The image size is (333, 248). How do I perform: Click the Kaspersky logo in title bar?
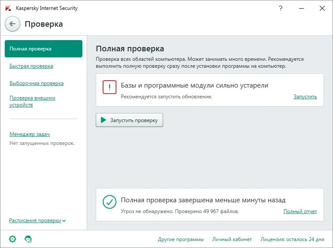click(8, 8)
